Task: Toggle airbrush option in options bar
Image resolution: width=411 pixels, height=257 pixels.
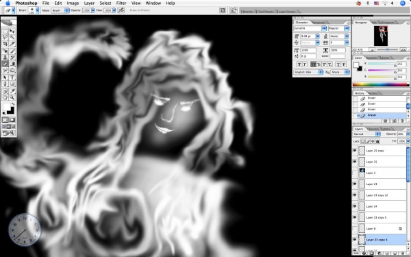Action: (121, 10)
